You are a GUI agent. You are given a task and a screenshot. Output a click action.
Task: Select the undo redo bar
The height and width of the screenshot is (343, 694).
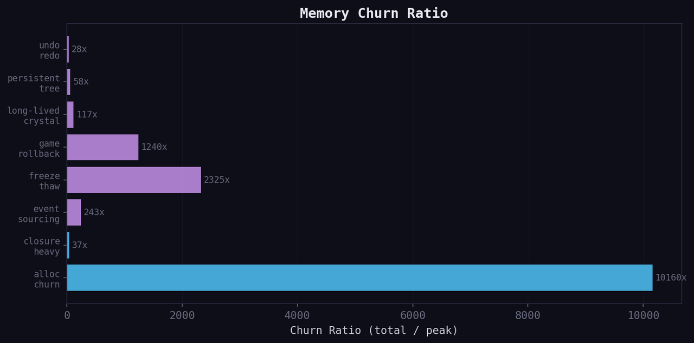[x=68, y=49]
